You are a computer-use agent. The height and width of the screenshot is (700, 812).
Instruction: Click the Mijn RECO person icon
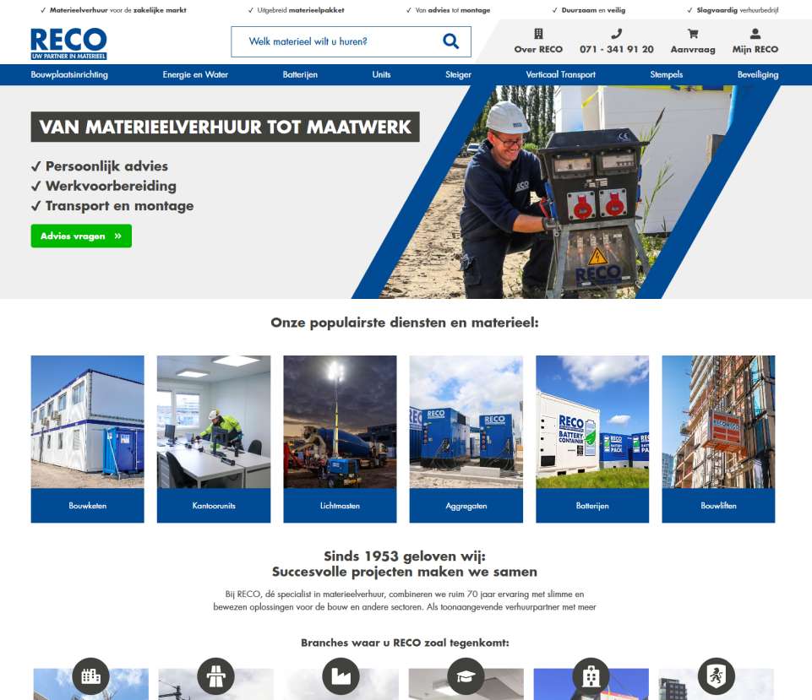tap(755, 34)
